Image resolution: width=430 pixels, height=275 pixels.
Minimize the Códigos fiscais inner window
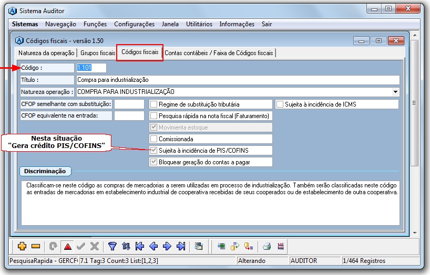tap(361, 41)
